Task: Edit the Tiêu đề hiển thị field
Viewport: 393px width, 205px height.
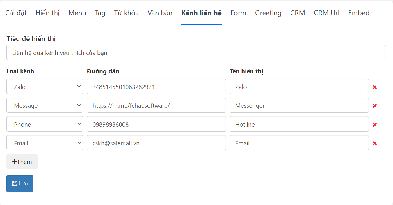Action: click(196, 52)
